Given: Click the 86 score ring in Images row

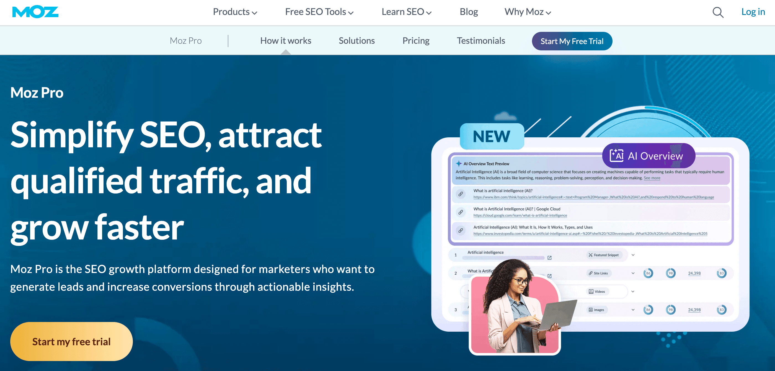Looking at the screenshot, I should [x=648, y=310].
